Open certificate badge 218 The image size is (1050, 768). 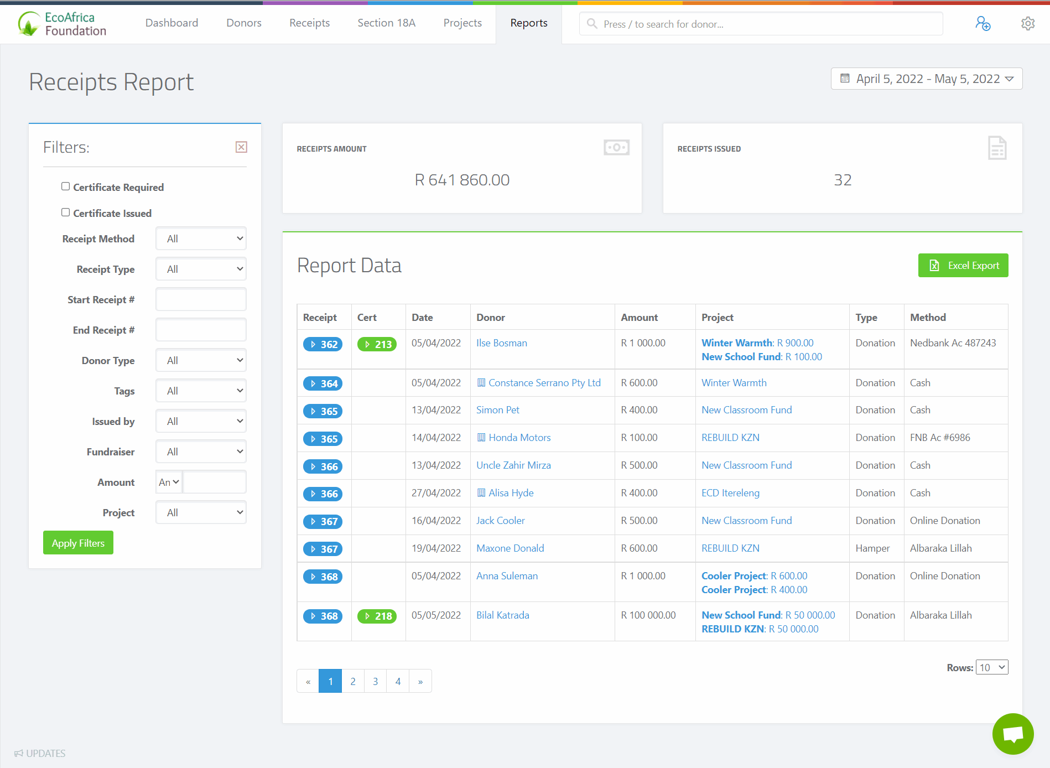click(x=377, y=616)
